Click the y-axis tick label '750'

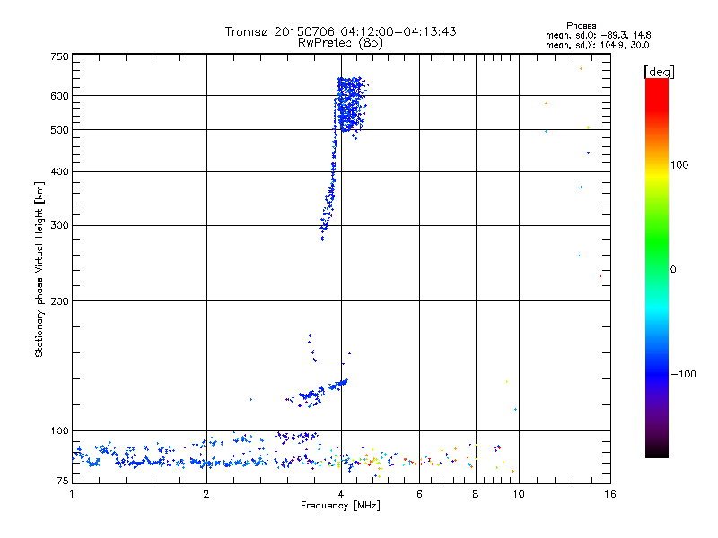[59, 56]
